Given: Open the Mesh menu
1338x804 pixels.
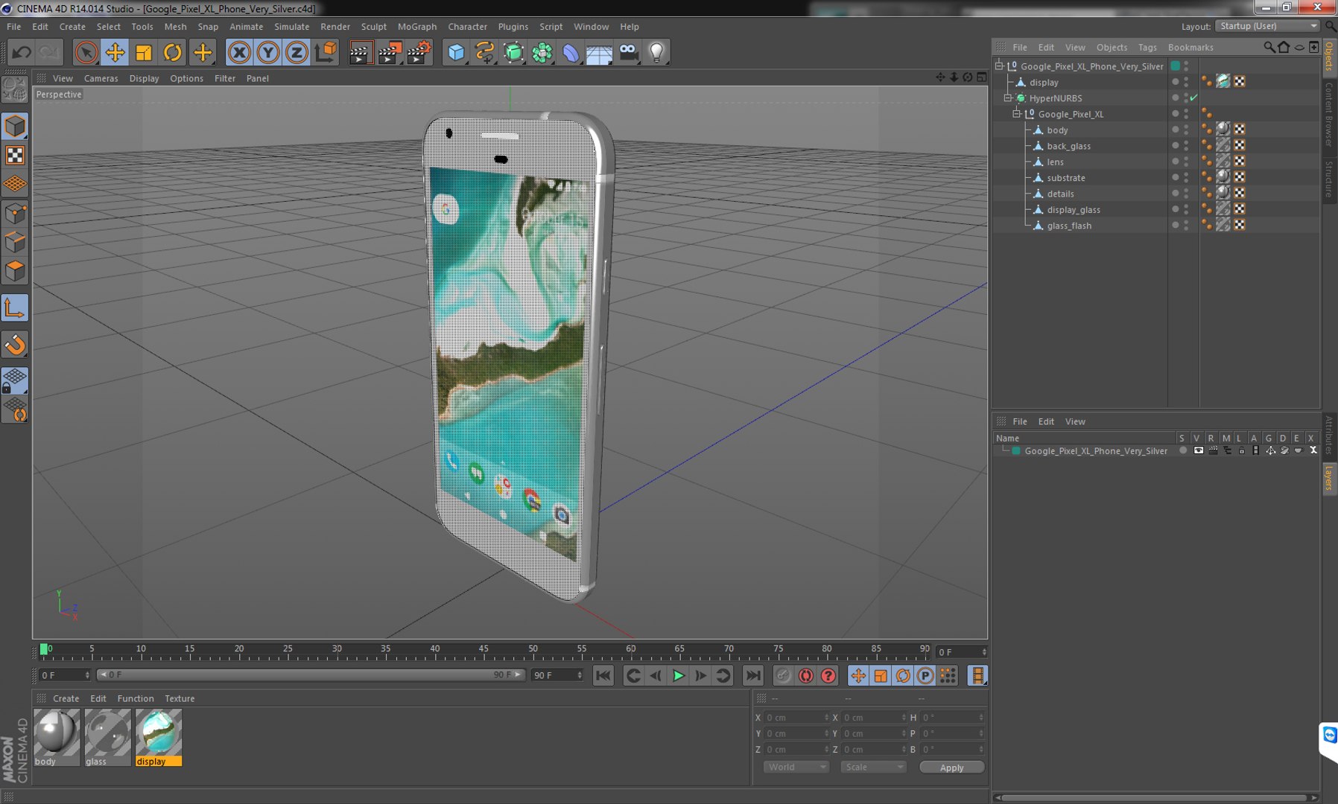Looking at the screenshot, I should coord(175,26).
